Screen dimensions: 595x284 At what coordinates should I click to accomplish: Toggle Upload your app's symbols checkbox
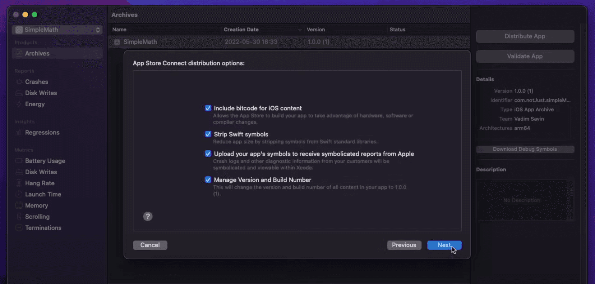(208, 154)
